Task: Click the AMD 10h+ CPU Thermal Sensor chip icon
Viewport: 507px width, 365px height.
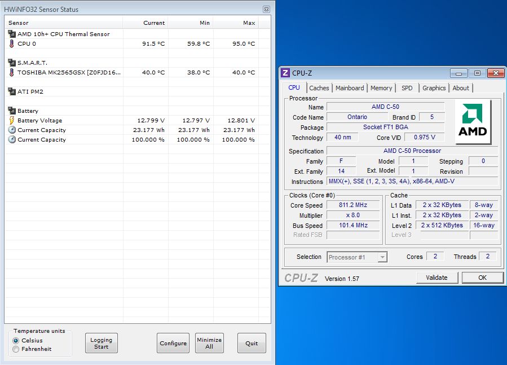Action: (x=12, y=34)
